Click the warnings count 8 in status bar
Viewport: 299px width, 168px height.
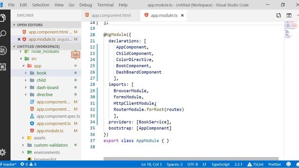coord(33,164)
